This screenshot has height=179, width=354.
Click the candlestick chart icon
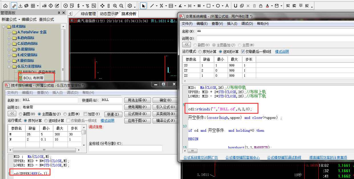click(44, 6)
